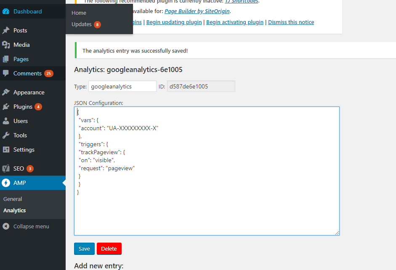Click the "account": "UA-XXXXXXXXX-X" line

[x=118, y=128]
